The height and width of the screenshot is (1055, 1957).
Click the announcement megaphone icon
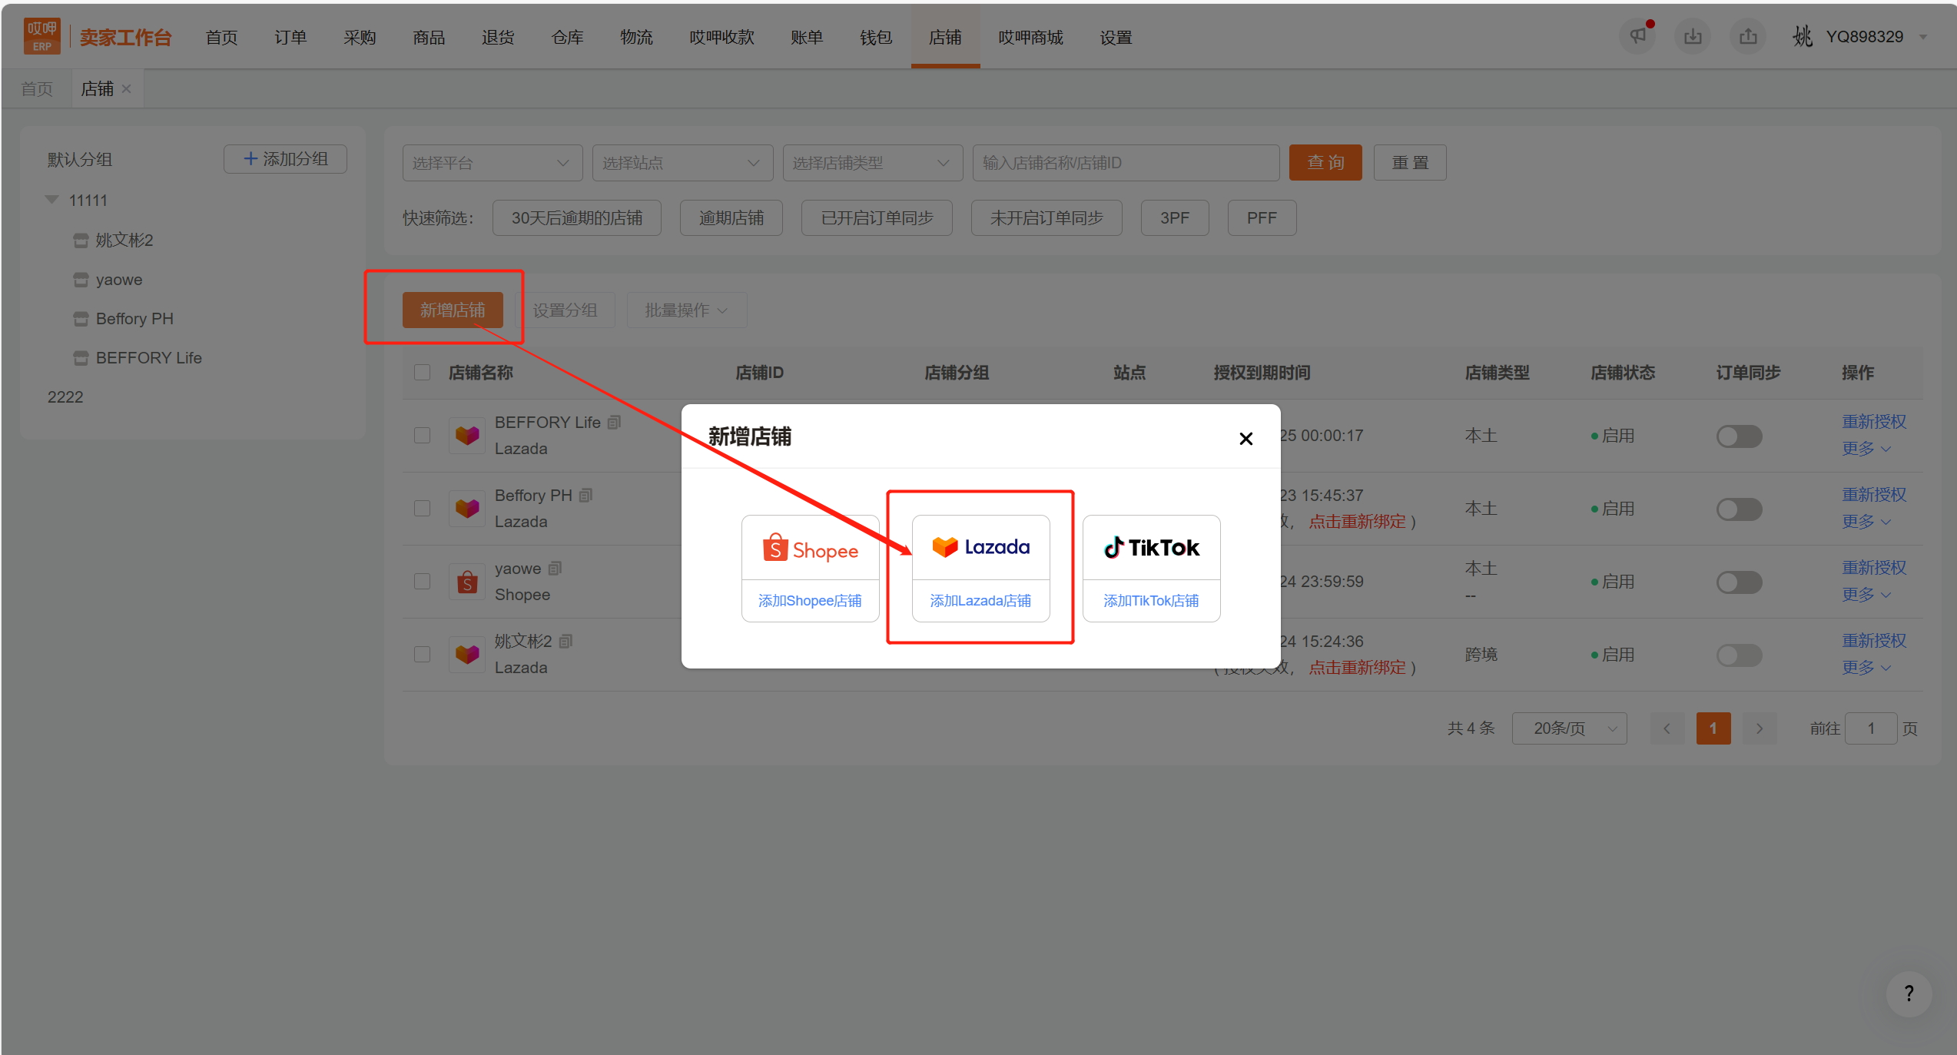pyautogui.click(x=1637, y=36)
